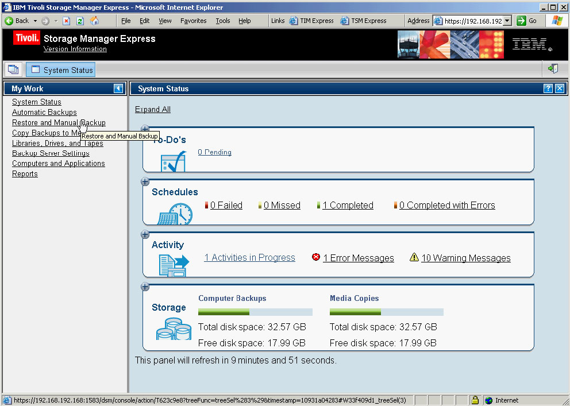Click the Internet zone globe icon

489,401
